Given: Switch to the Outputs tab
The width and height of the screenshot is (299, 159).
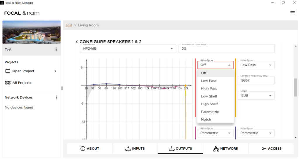Looking at the screenshot, I should [180, 148].
